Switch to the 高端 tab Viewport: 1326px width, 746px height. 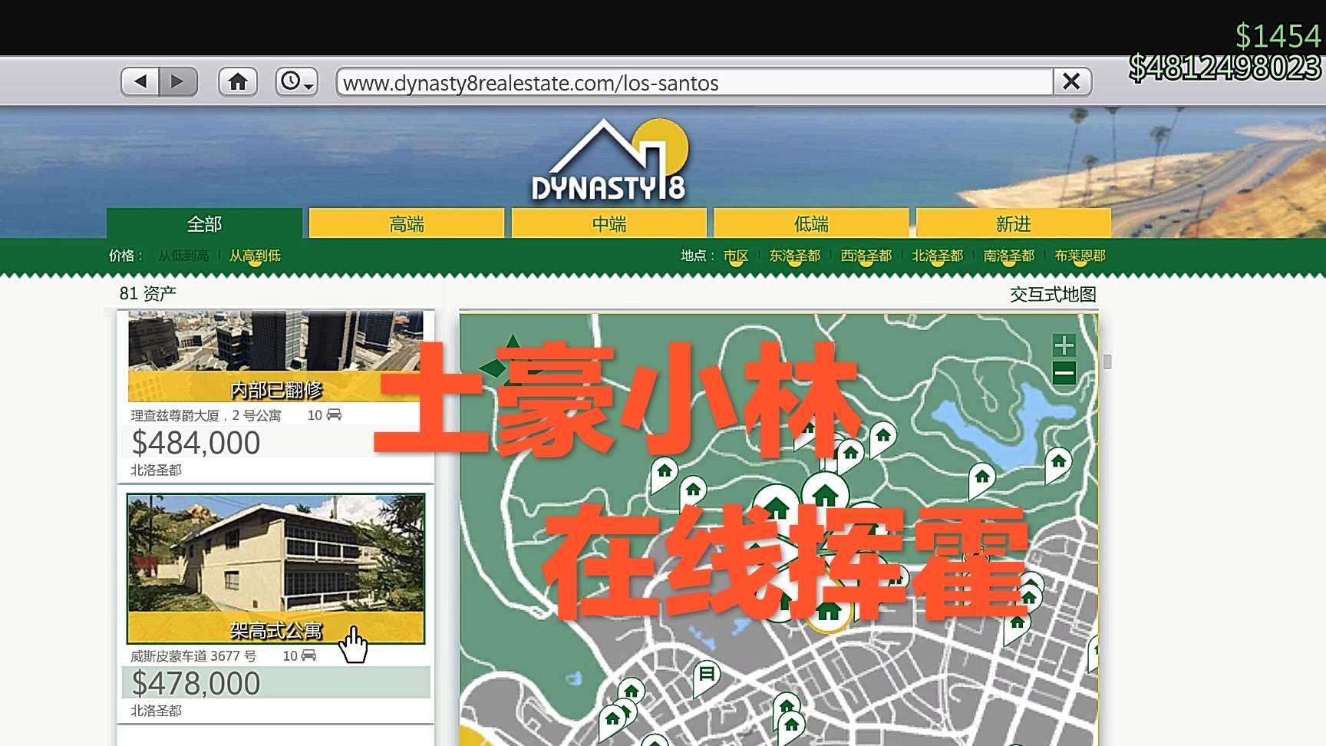coord(406,224)
